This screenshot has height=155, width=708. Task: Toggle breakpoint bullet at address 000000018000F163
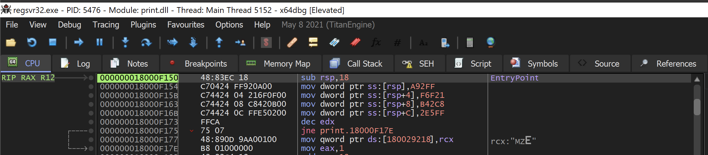pyautogui.click(x=91, y=104)
